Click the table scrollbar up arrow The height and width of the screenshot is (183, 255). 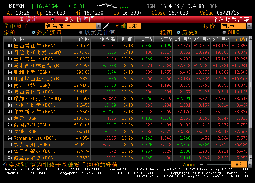coord(252,39)
